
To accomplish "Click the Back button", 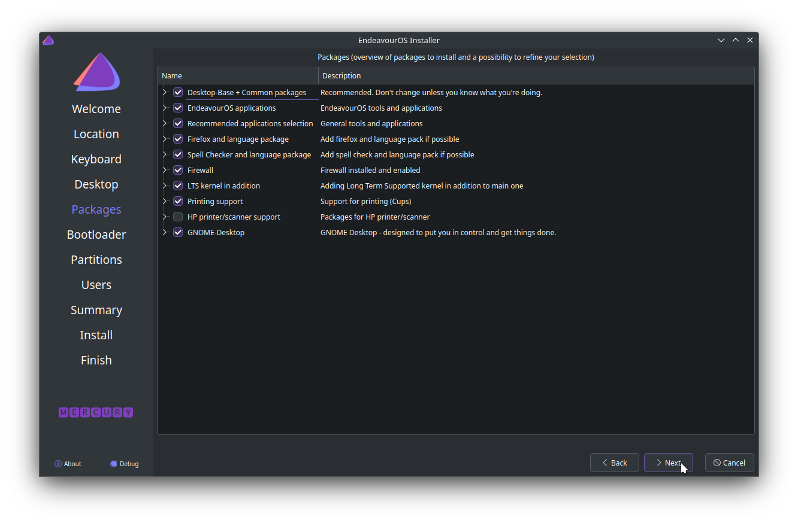I will (x=615, y=463).
